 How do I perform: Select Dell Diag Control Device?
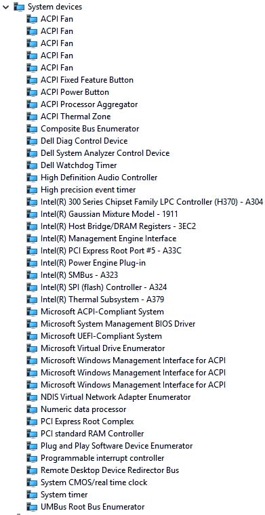84,140
